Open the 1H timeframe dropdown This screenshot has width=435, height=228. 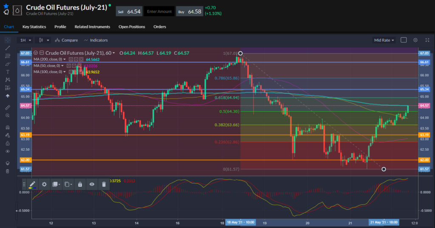(x=26, y=40)
